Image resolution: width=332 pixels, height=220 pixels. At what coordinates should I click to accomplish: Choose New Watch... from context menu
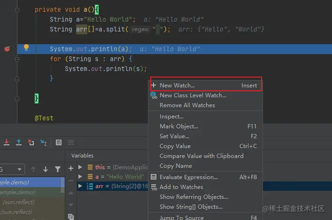pyautogui.click(x=206, y=86)
